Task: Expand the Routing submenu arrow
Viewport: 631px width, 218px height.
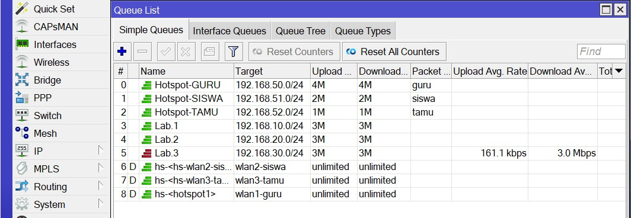Action: click(101, 186)
